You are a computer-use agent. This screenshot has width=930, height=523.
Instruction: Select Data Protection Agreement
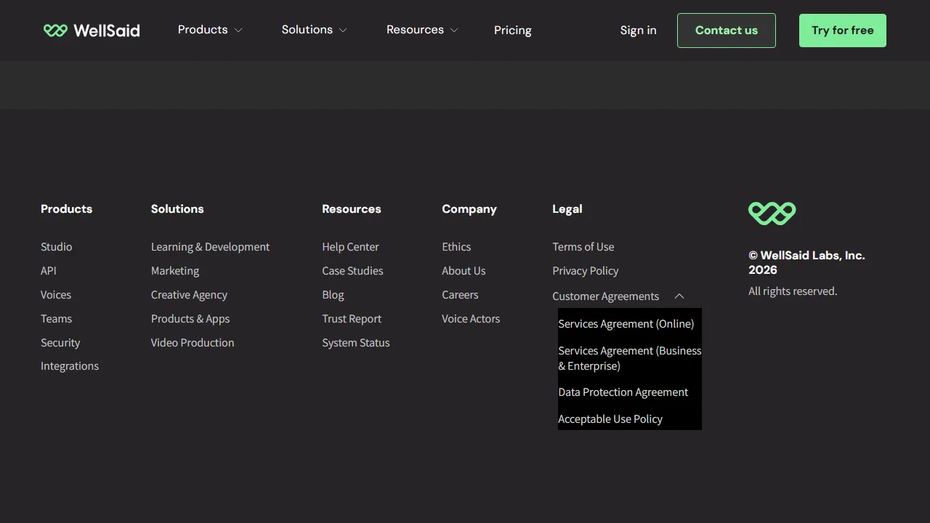pyautogui.click(x=623, y=392)
